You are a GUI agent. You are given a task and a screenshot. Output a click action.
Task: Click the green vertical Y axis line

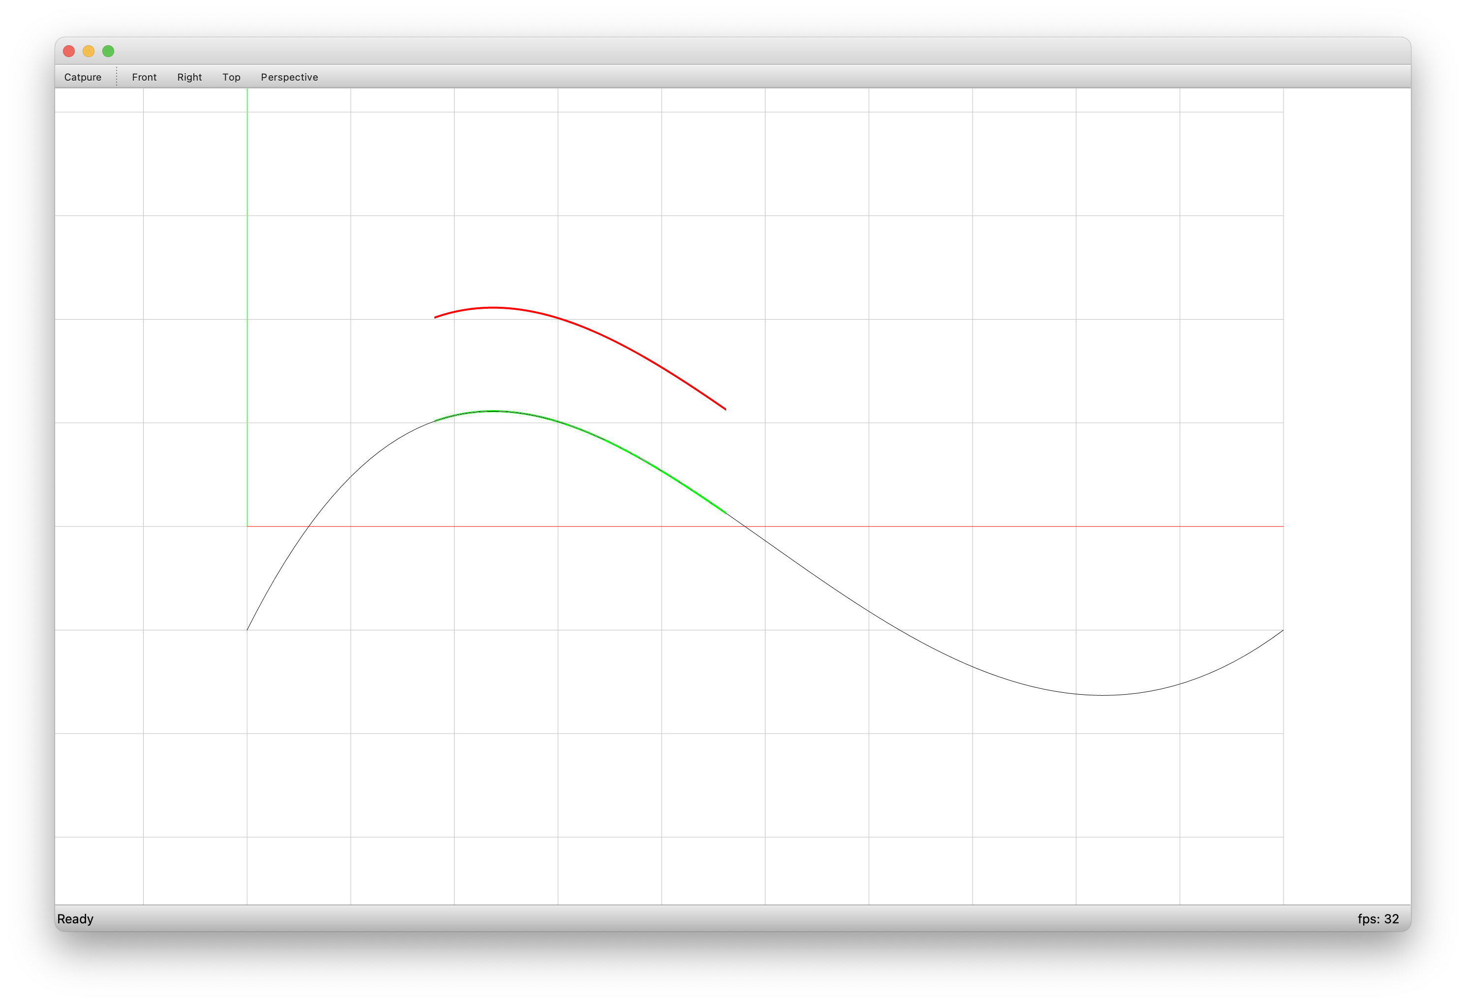(x=247, y=307)
